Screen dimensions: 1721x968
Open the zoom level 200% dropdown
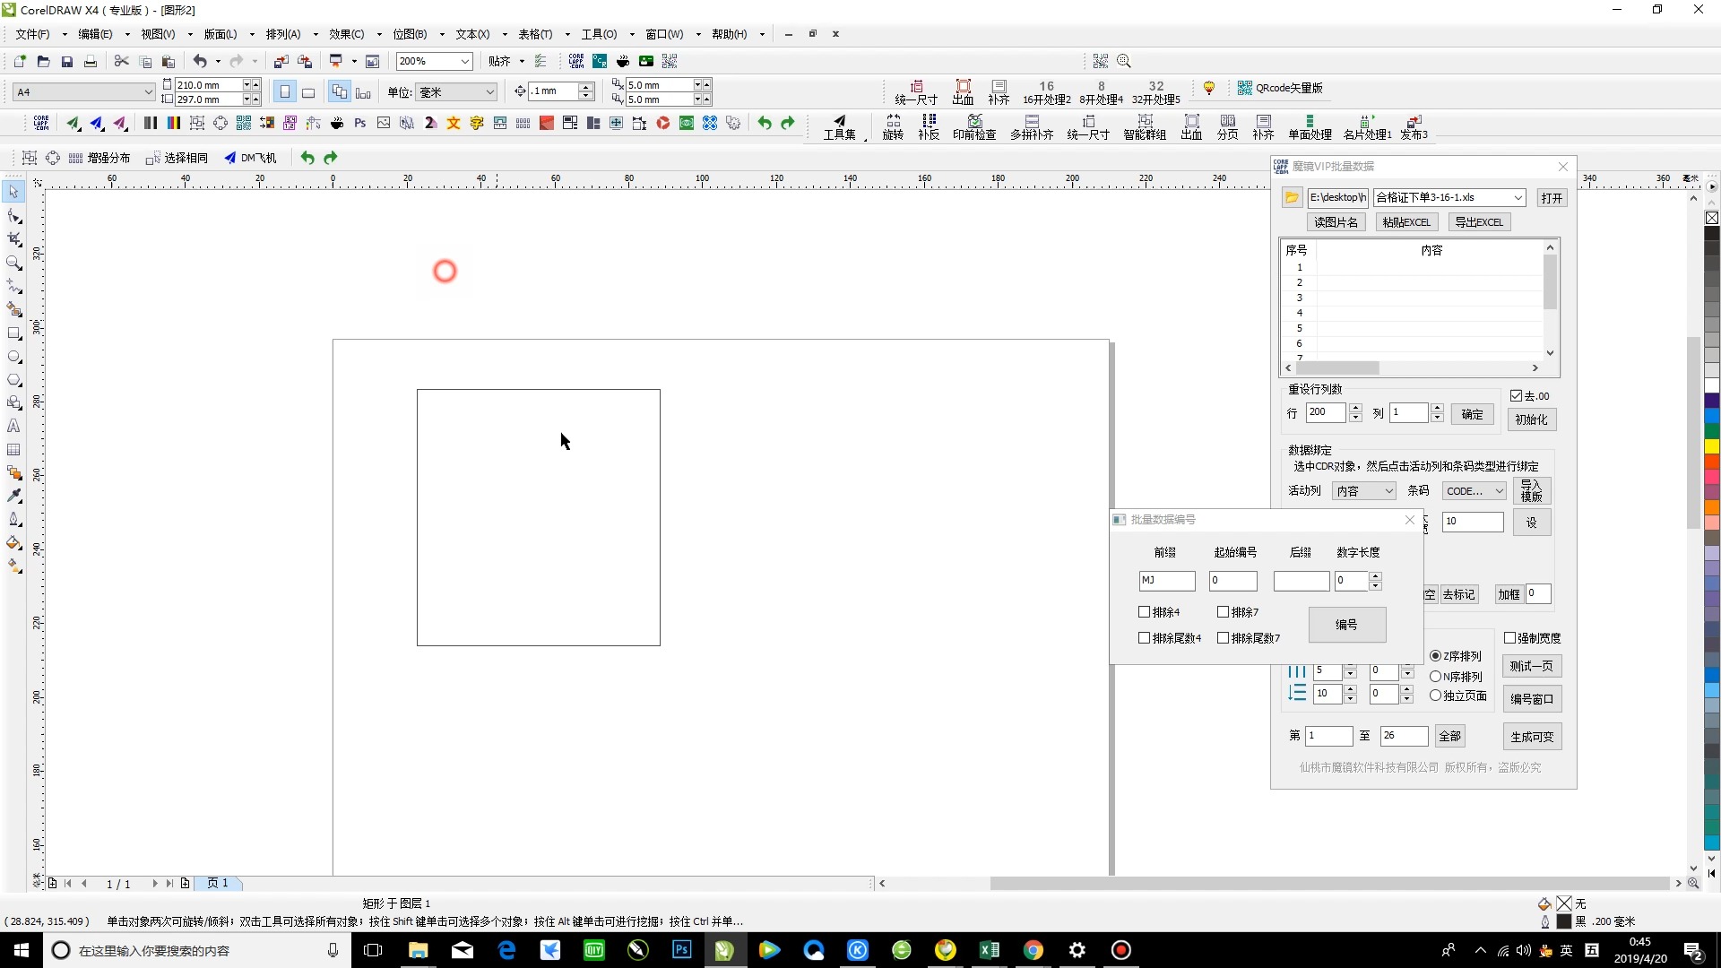coord(465,61)
